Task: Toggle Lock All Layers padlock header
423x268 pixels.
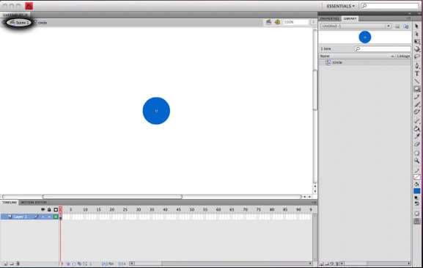Action: coord(49,210)
